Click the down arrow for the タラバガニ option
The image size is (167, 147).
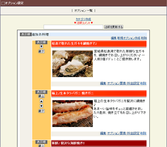tap(41, 106)
